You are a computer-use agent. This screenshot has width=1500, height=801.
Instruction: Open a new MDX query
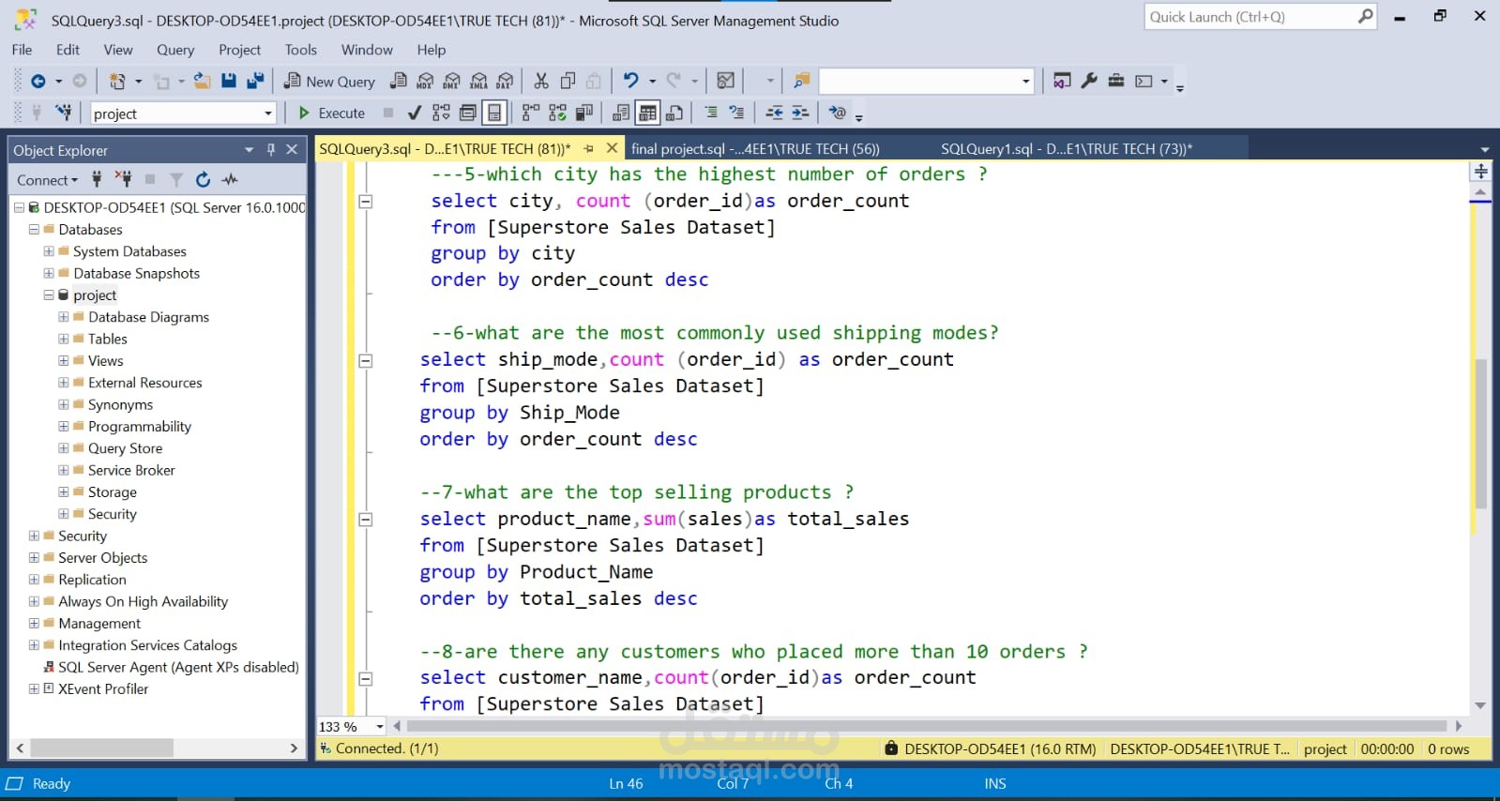coord(425,82)
